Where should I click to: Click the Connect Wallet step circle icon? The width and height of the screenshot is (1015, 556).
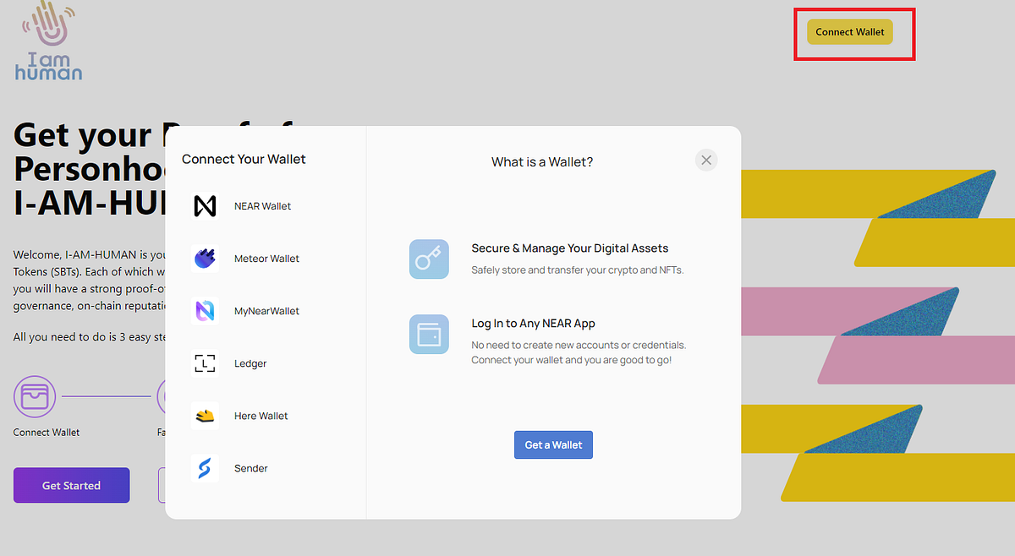click(35, 395)
